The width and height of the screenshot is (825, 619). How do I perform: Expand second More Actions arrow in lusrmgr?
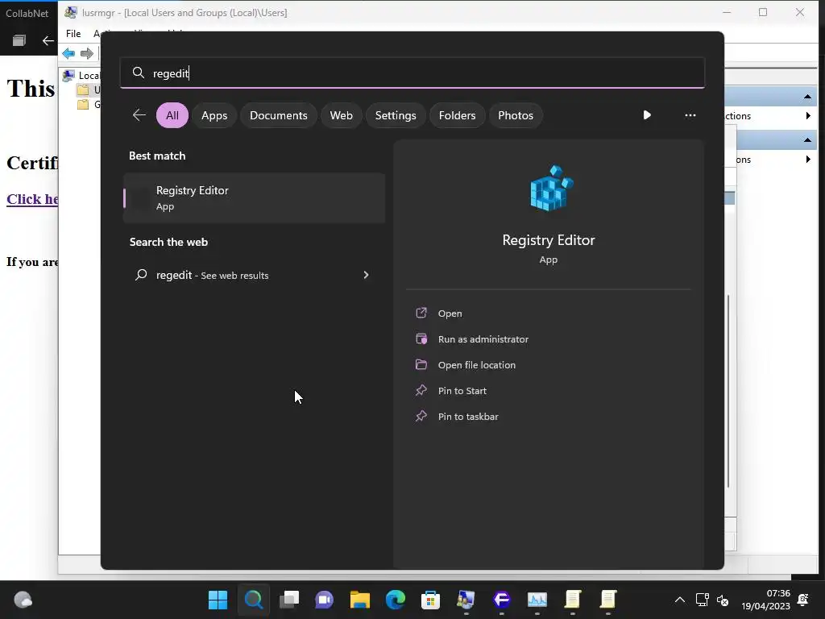click(x=808, y=160)
